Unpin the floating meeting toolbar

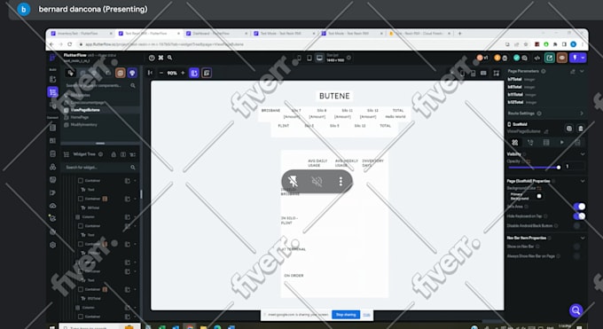point(293,181)
